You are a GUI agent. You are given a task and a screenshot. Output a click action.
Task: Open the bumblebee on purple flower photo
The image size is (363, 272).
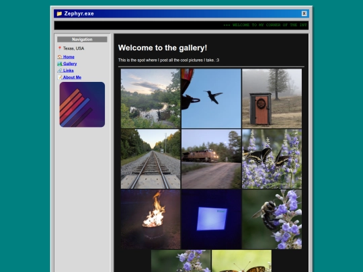(272, 219)
